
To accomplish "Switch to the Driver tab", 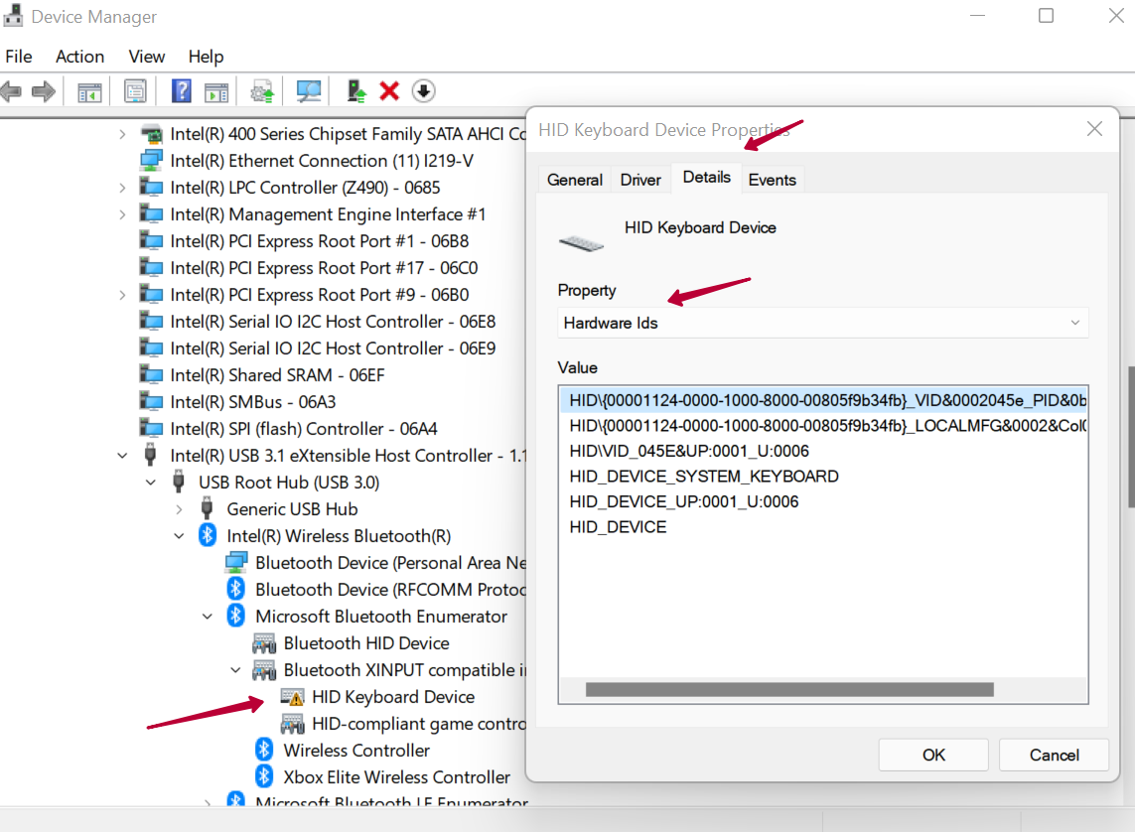I will point(640,180).
